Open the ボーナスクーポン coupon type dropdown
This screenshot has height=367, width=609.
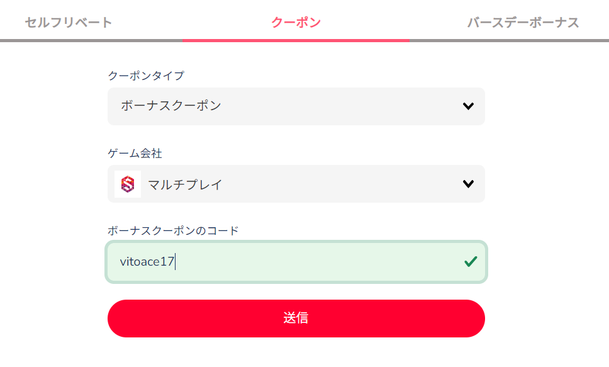pyautogui.click(x=296, y=106)
